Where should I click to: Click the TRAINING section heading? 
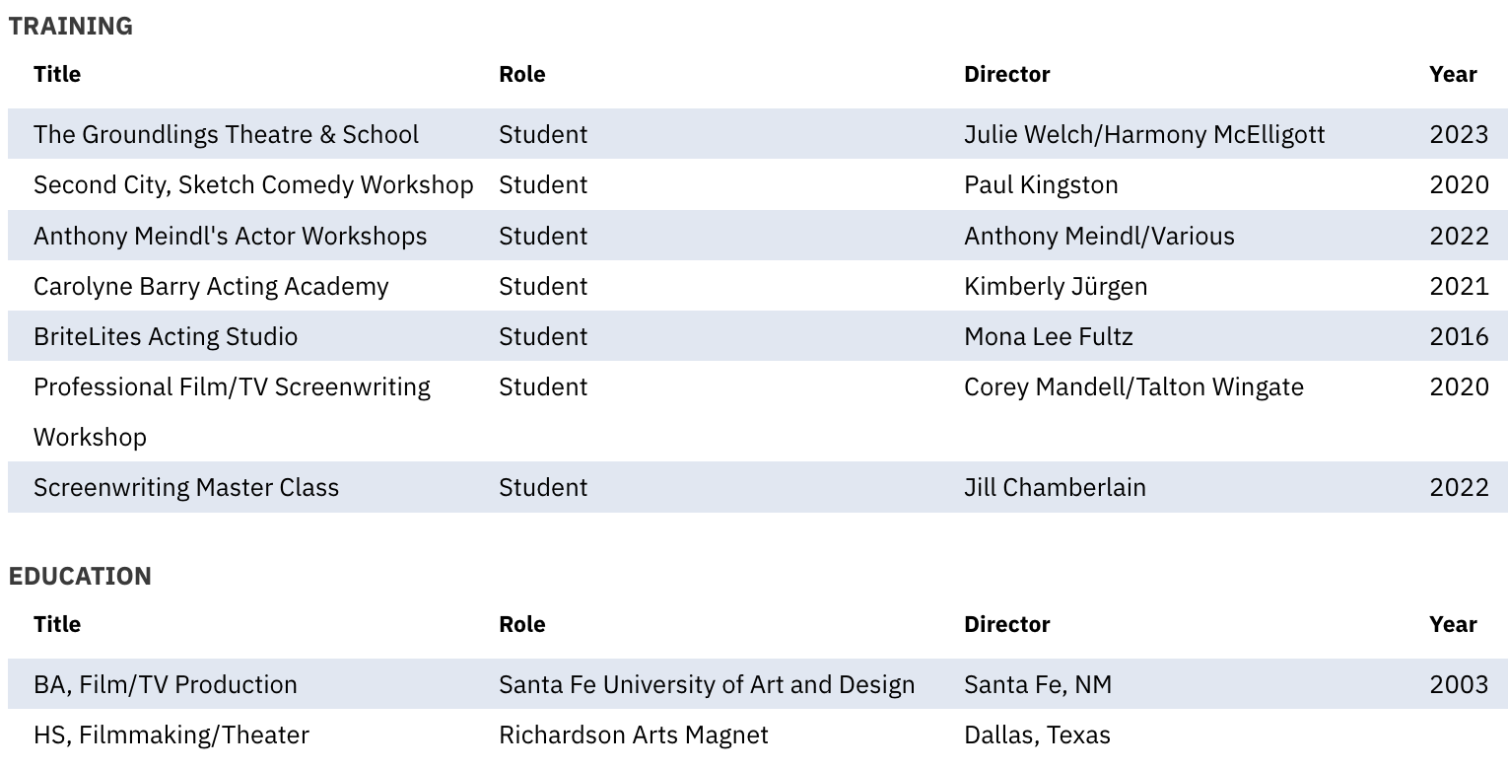[x=70, y=27]
